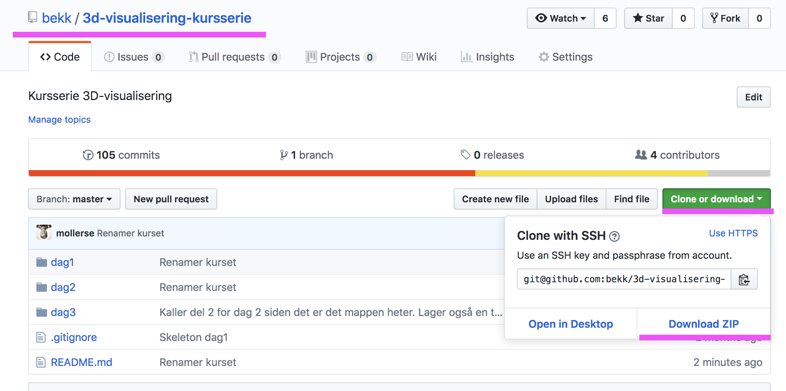This screenshot has height=391, width=786.
Task: Fork the repository
Action: (725, 18)
